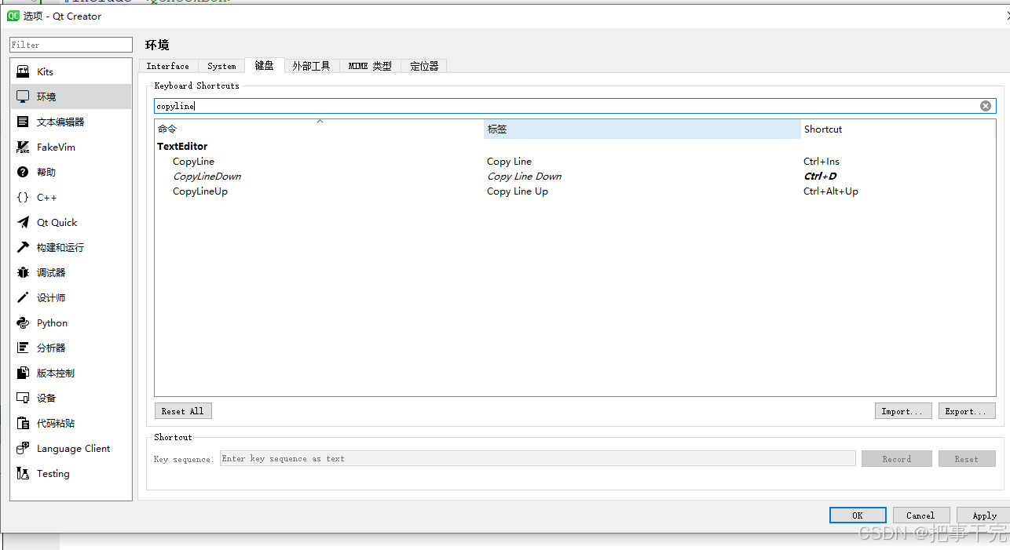Open the C++ braces icon
The height and width of the screenshot is (550, 1010).
tap(23, 197)
